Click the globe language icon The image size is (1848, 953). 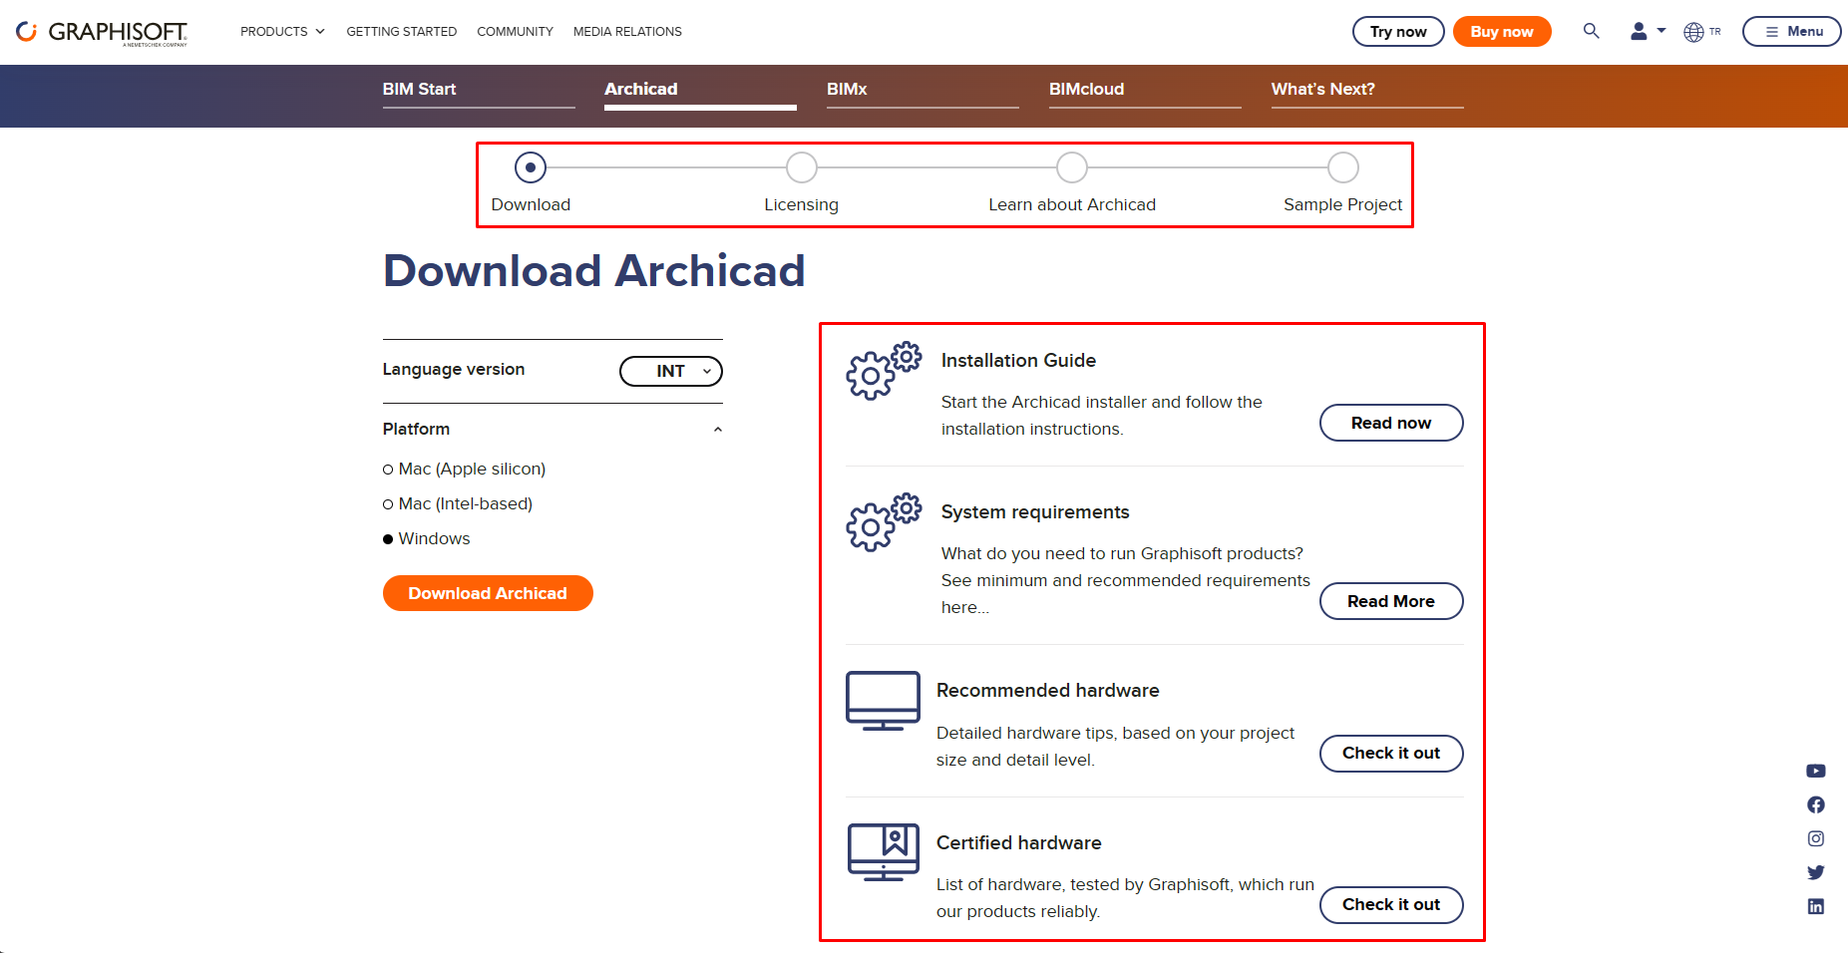1693,32
